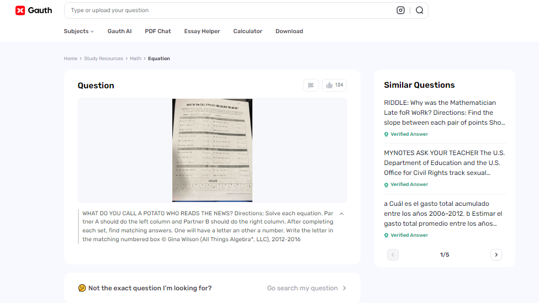Open the RIDDLE mathematician similar question
Image resolution: width=539 pixels, height=303 pixels.
[445, 113]
